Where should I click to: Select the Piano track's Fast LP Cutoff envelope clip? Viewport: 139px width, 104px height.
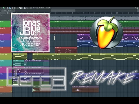click(x=37, y=63)
